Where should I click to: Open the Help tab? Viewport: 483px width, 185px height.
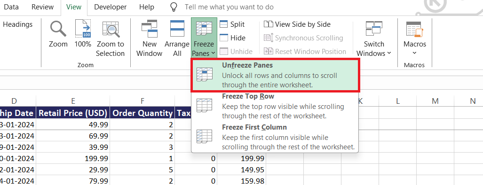coord(146,7)
